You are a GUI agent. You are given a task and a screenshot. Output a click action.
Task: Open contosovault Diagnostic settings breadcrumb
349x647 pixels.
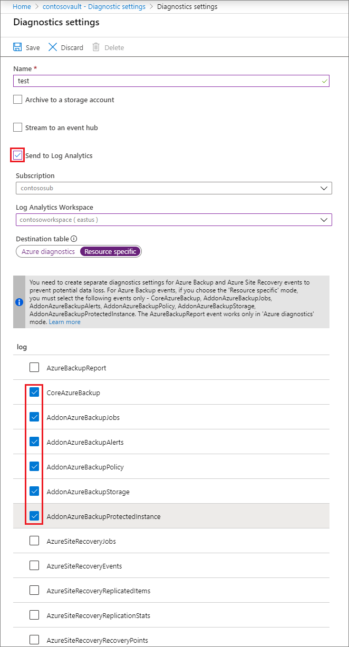point(94,7)
